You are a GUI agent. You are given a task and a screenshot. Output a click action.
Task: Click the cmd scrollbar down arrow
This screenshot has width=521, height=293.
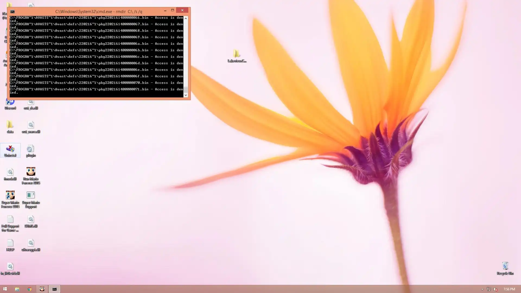186,95
